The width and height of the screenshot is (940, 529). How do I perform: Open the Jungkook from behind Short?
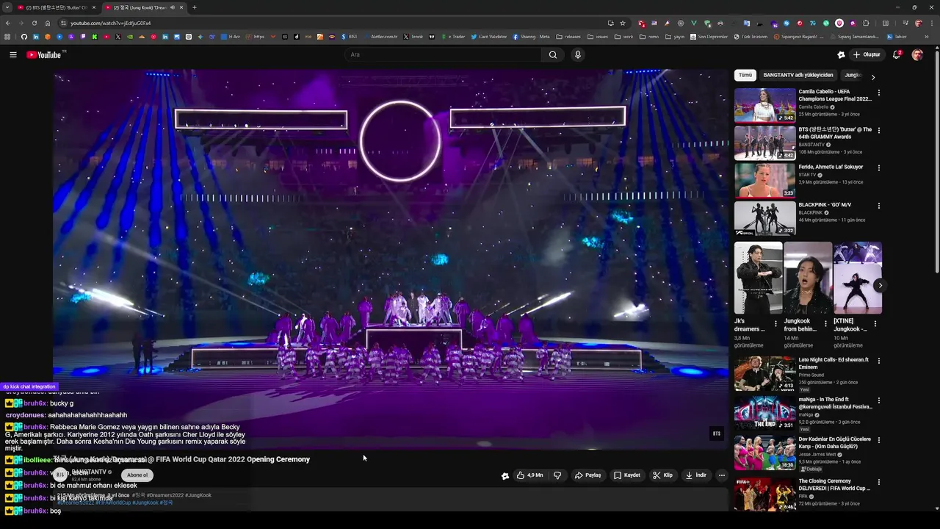(808, 278)
